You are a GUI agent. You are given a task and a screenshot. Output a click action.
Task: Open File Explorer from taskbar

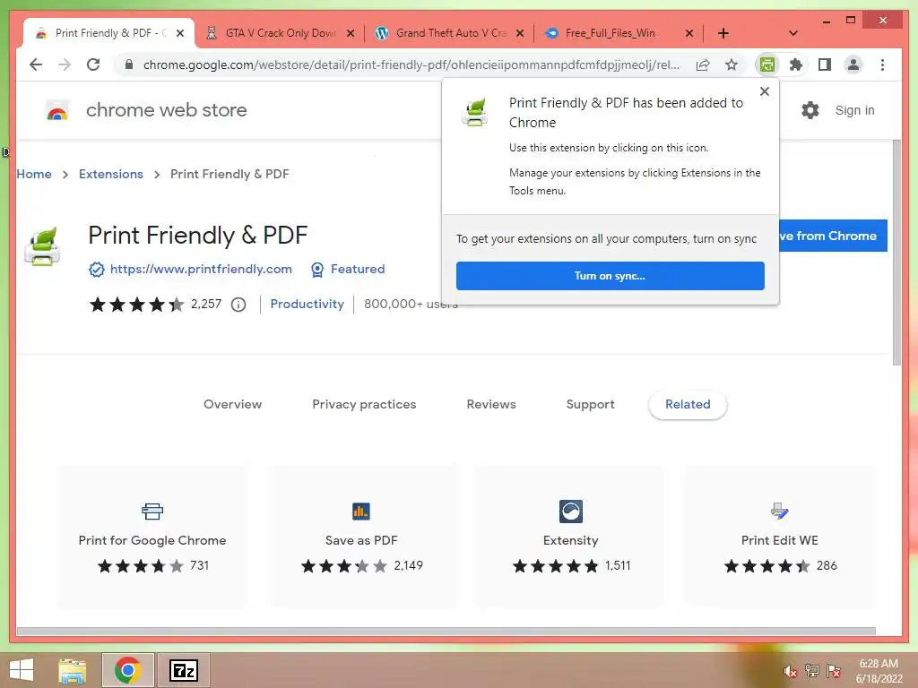(73, 670)
